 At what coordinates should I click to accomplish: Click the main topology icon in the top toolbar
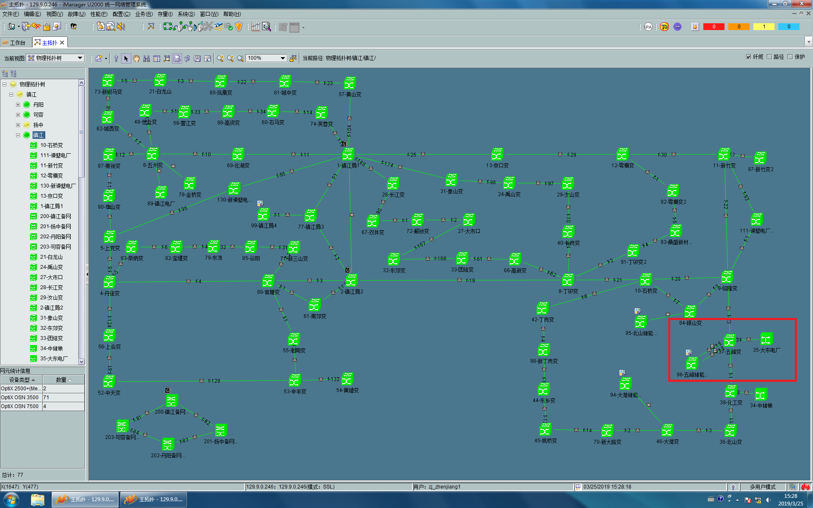(x=151, y=27)
